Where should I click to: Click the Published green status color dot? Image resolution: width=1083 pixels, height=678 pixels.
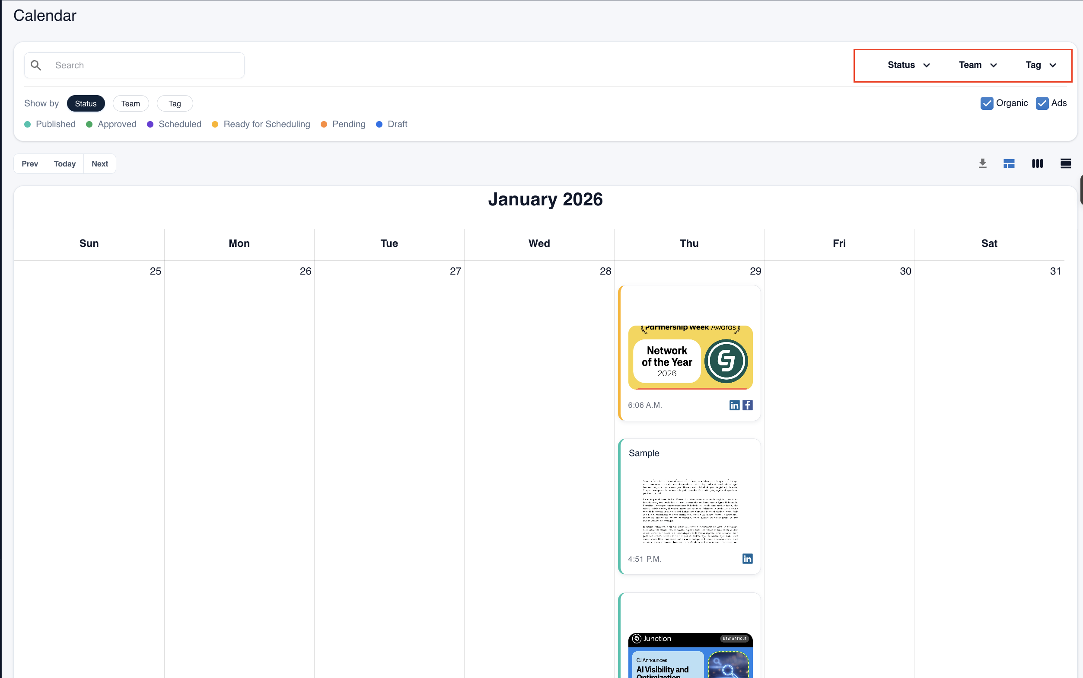pyautogui.click(x=28, y=124)
